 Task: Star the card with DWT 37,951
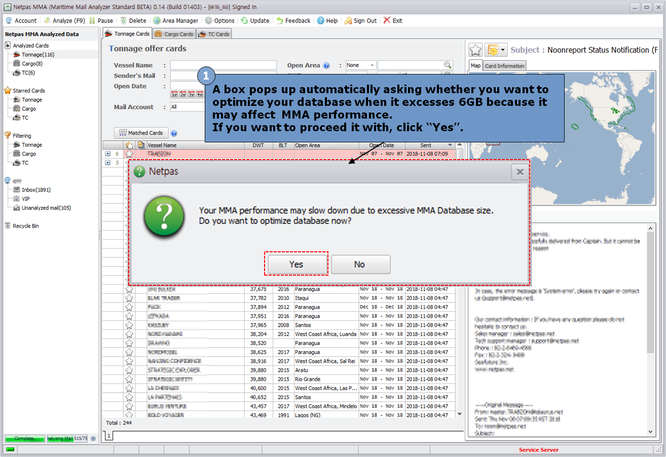click(129, 316)
